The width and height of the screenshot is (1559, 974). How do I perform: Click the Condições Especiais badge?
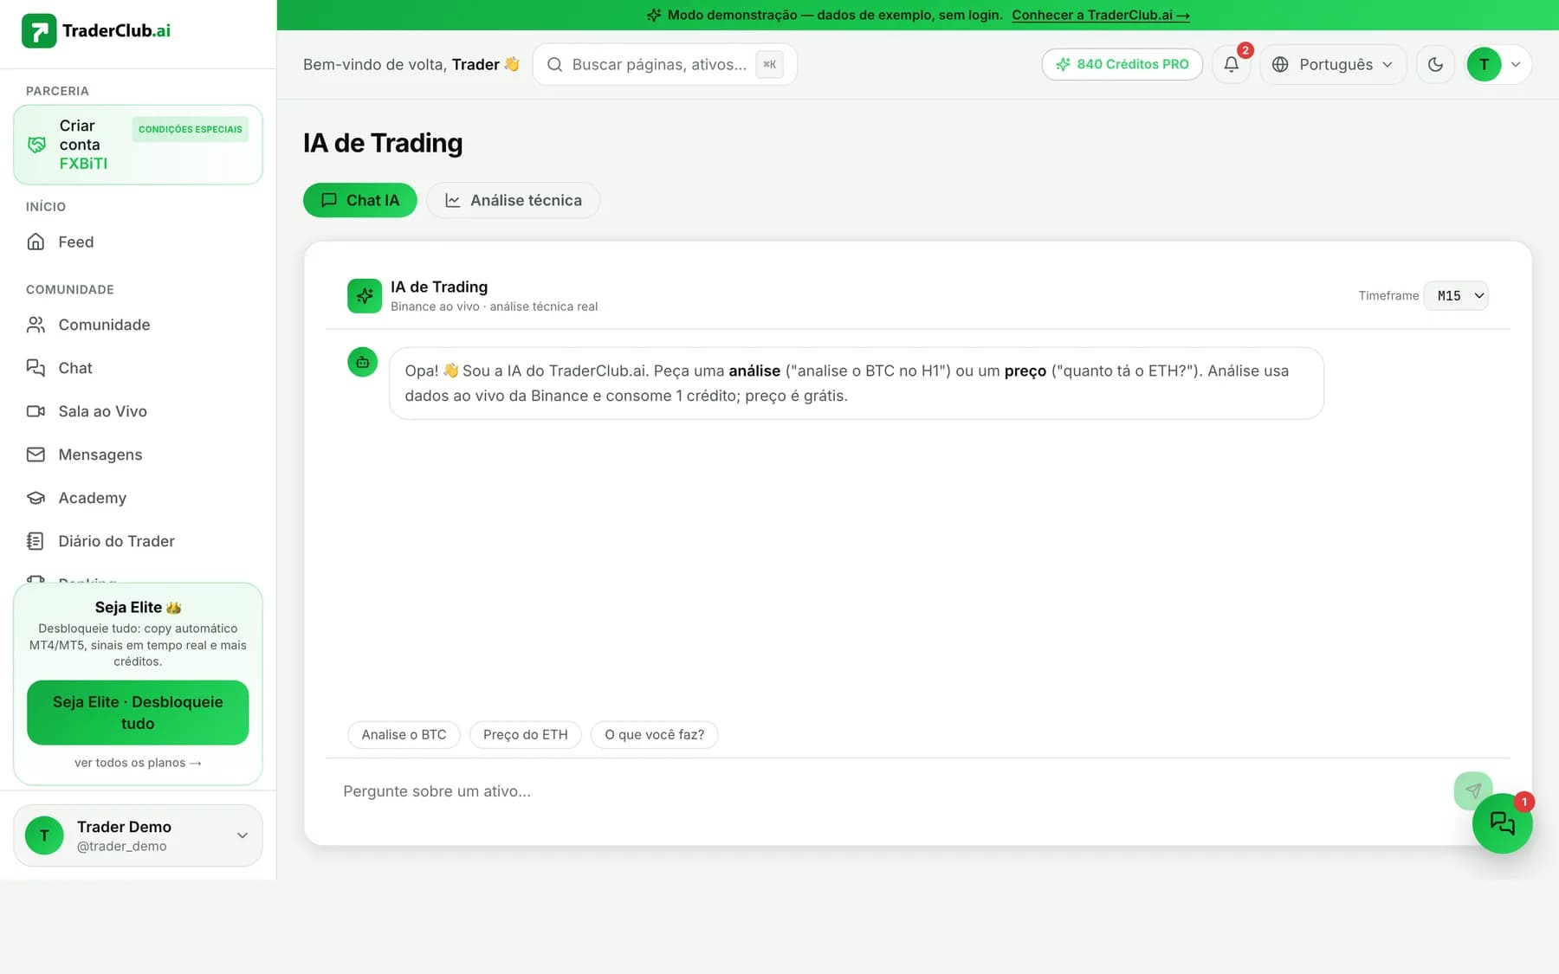(x=191, y=129)
